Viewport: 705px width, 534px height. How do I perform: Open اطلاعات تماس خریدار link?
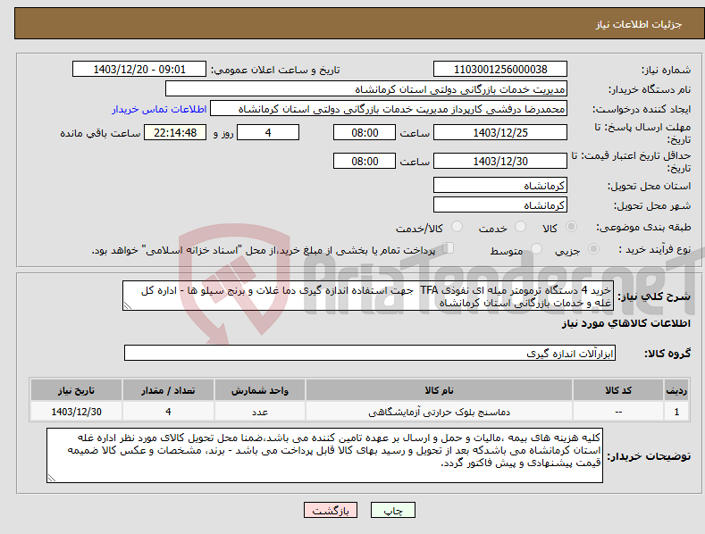coord(159,109)
